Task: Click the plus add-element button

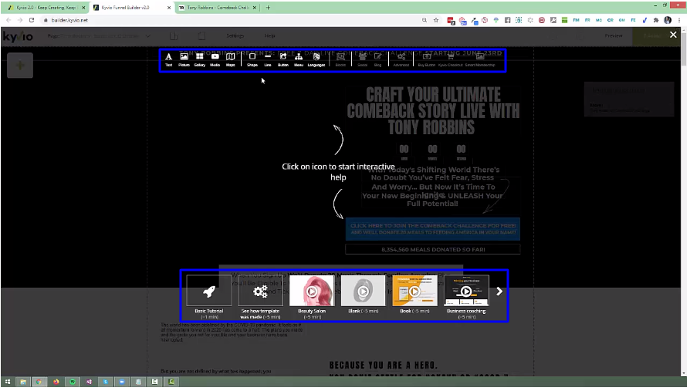Action: click(x=20, y=66)
